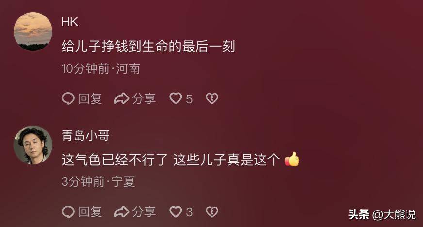
Task: Click the 头条 @大熊说 watermark
Action: tap(382, 214)
